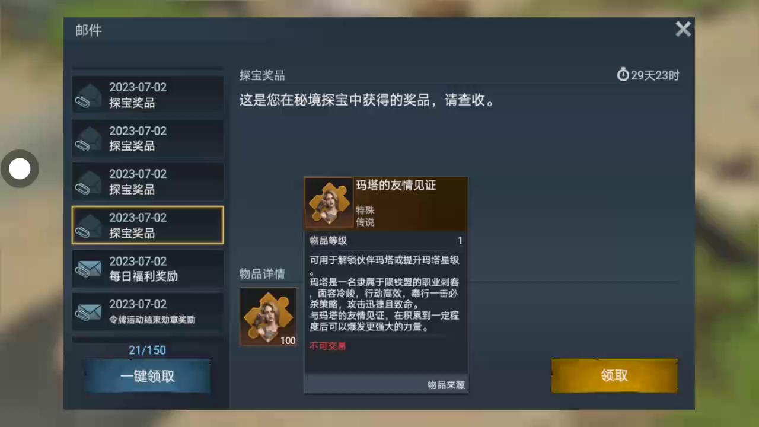Claim the reward with the 领取 button

tap(614, 375)
